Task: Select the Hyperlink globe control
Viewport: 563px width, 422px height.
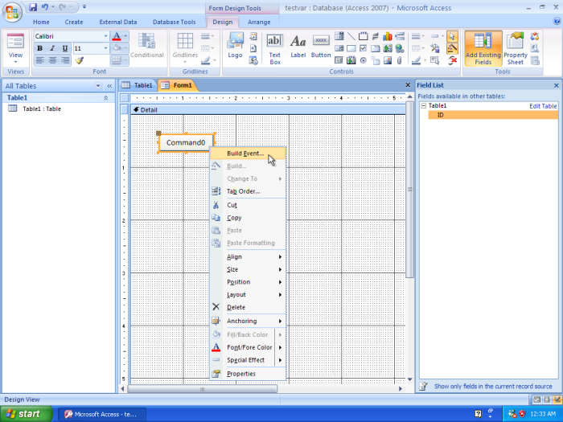Action: pyautogui.click(x=400, y=48)
